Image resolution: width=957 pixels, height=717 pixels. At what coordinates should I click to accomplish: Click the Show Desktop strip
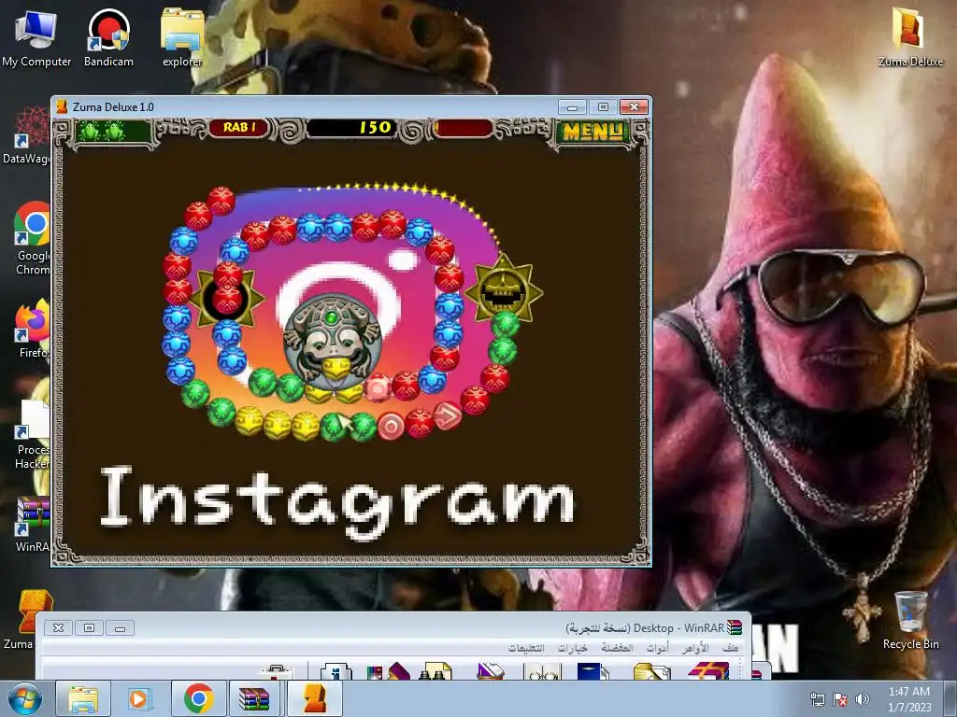click(x=951, y=698)
